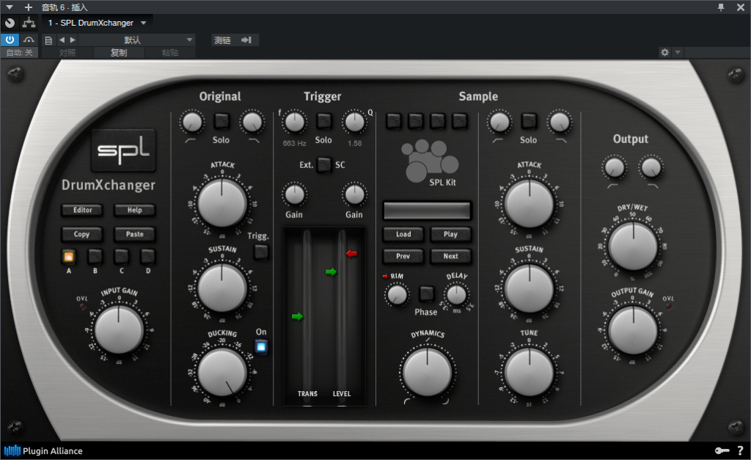Click the Dry/Wet knob

pos(633,247)
